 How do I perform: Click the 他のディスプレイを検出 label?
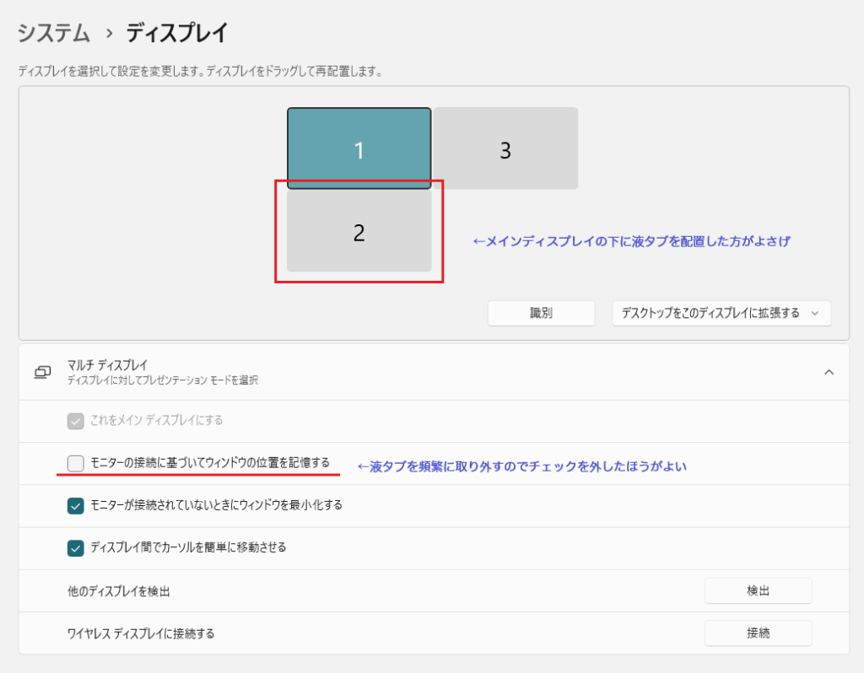pyautogui.click(x=118, y=591)
